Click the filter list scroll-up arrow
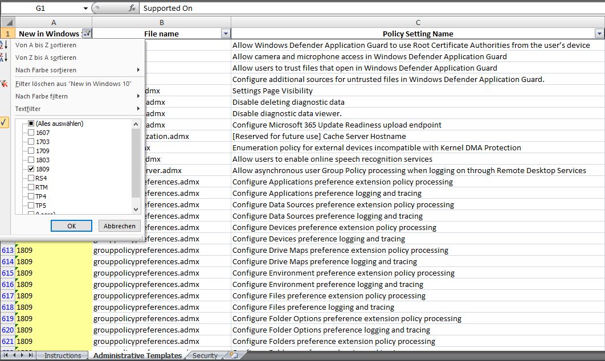The image size is (605, 361). coord(136,124)
